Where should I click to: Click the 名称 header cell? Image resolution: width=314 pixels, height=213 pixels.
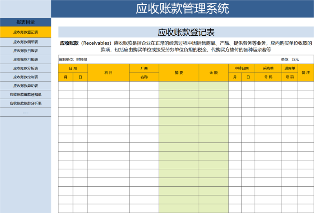click(x=144, y=77)
